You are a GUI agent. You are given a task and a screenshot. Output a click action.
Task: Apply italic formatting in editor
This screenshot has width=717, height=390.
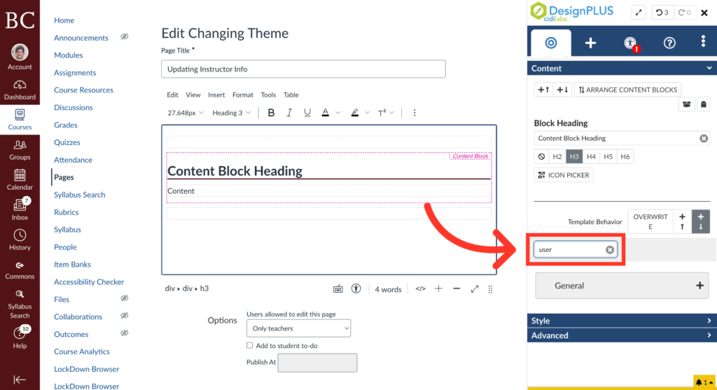[289, 113]
